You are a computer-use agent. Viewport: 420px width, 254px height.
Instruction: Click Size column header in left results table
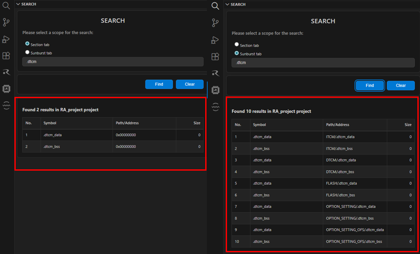click(189, 123)
